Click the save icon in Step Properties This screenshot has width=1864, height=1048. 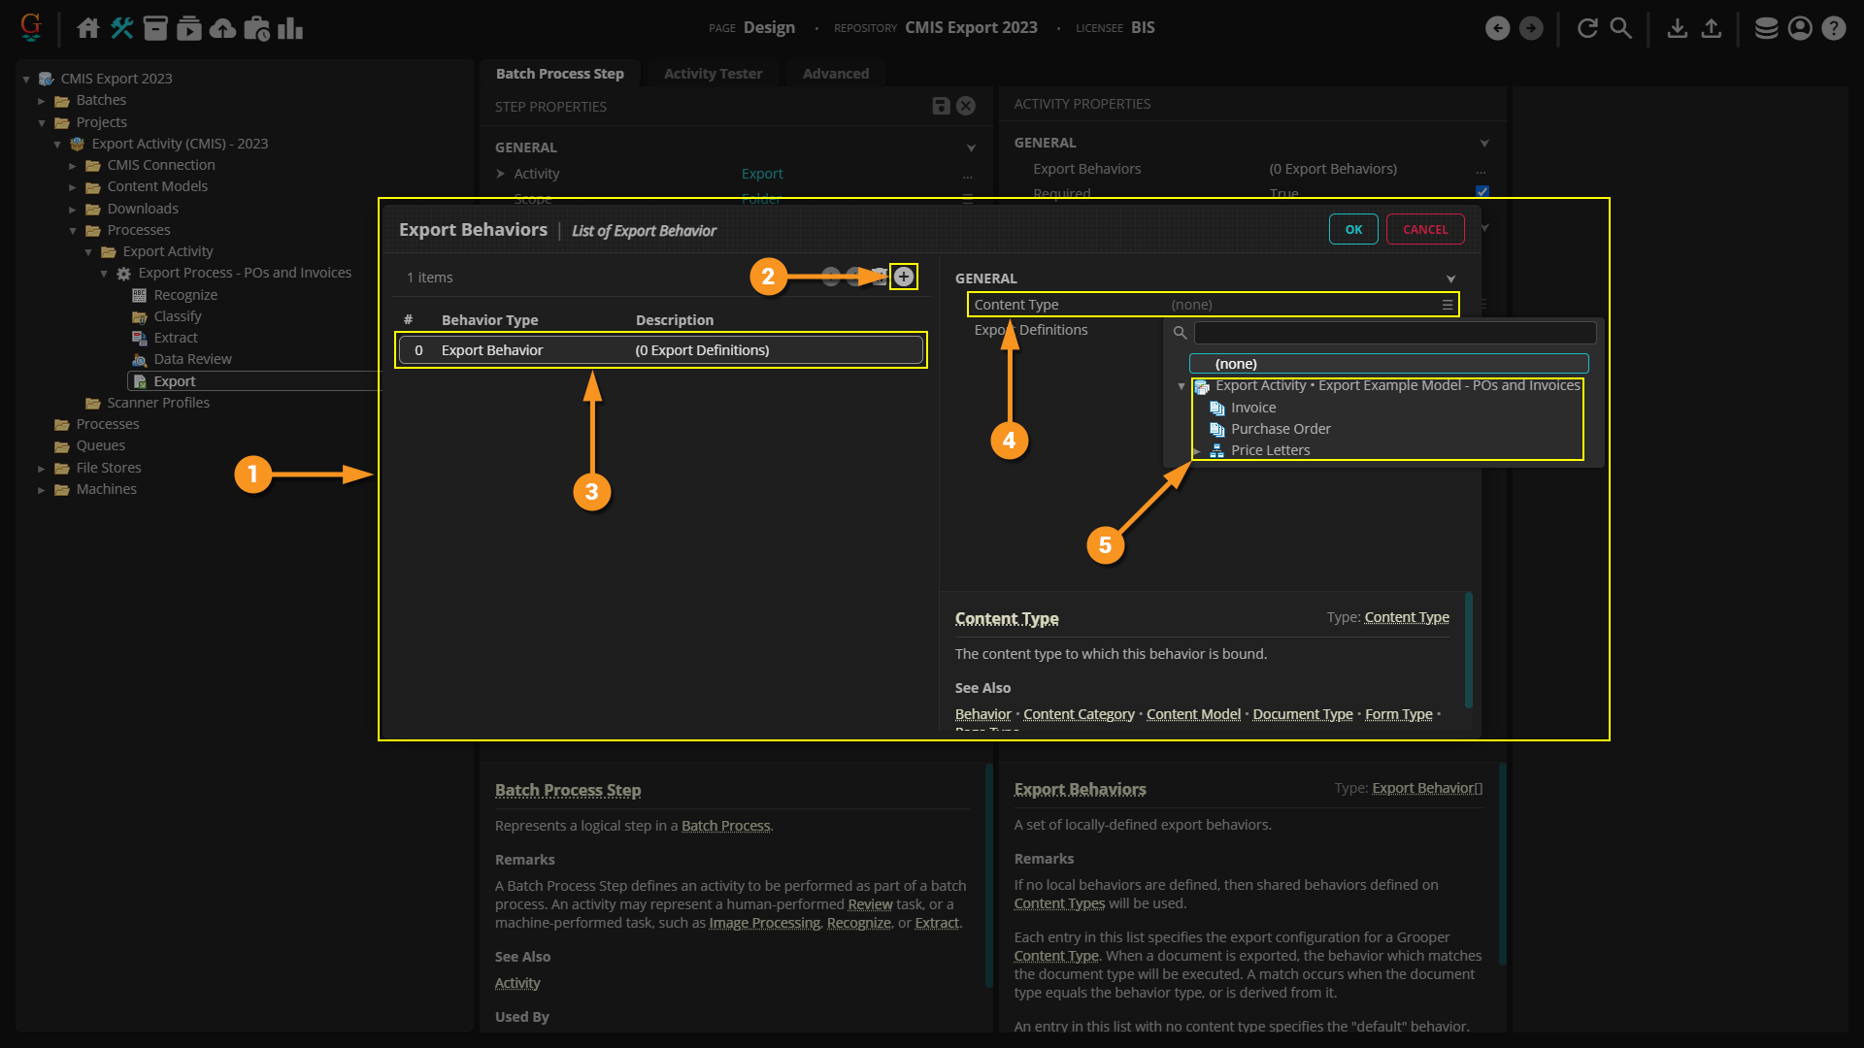tap(941, 106)
